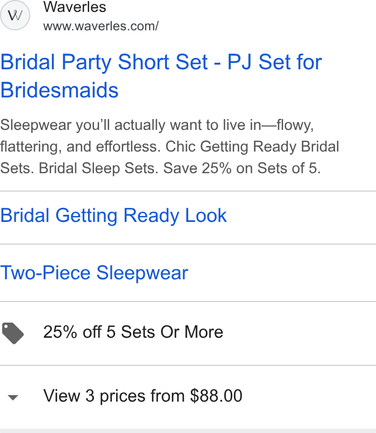Click the Waverles circular W favicon
The image size is (376, 433).
pos(15,15)
